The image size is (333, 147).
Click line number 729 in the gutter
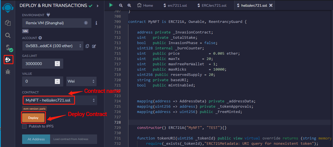tap(118, 128)
